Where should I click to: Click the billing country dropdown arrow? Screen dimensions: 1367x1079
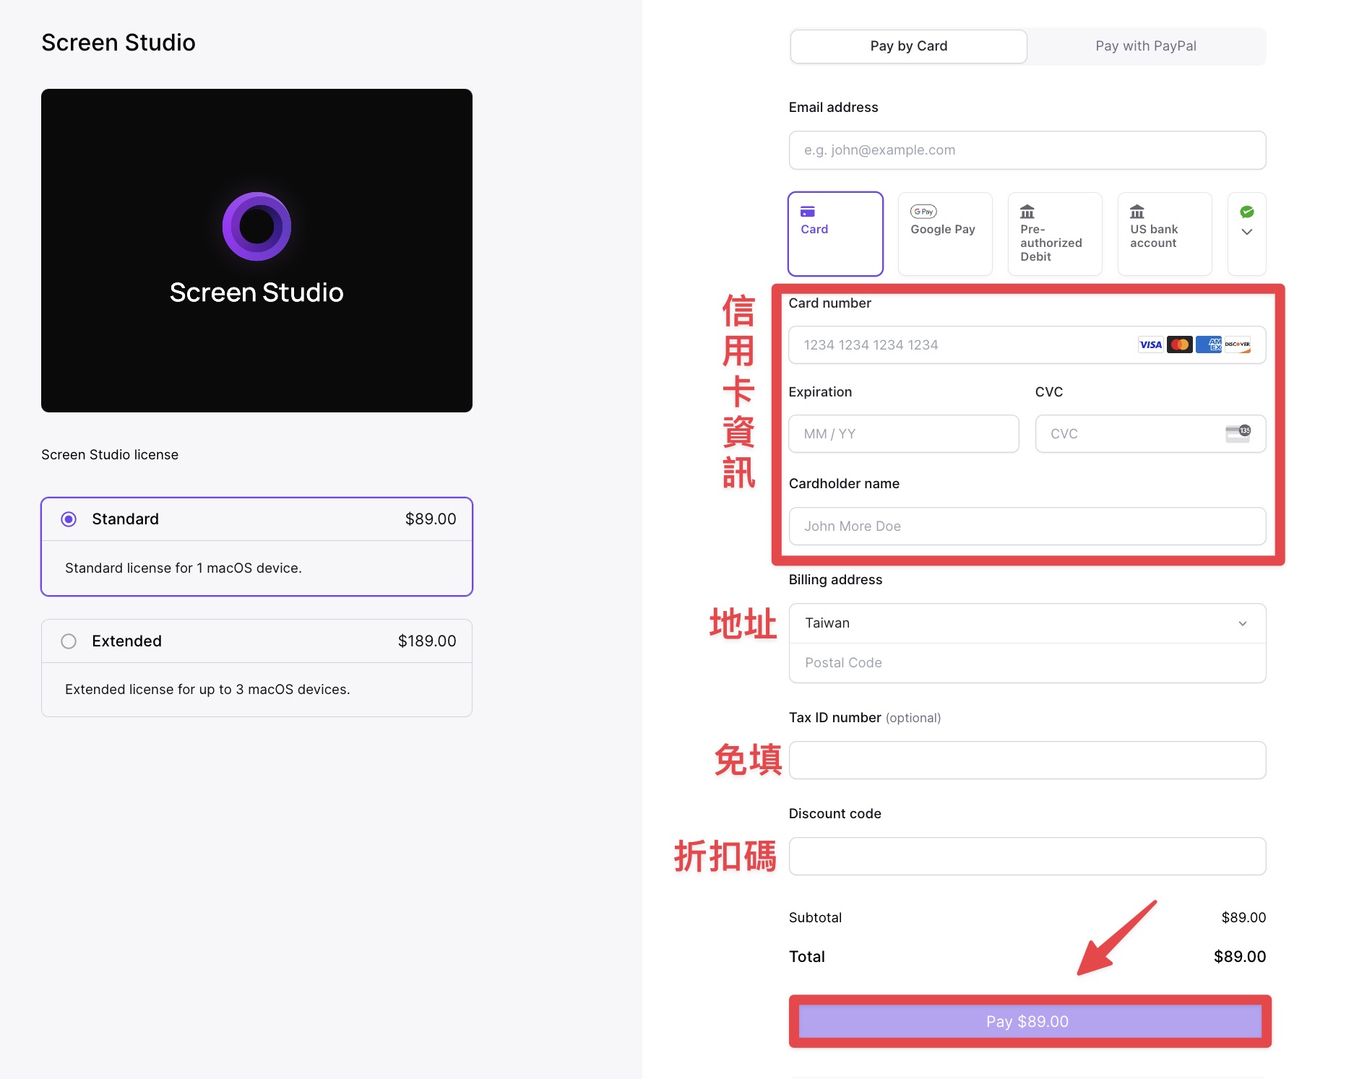[x=1242, y=623]
